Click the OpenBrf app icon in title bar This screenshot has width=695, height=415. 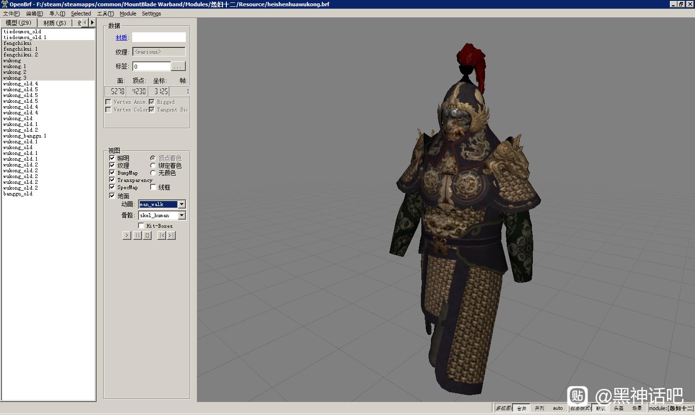click(x=4, y=4)
